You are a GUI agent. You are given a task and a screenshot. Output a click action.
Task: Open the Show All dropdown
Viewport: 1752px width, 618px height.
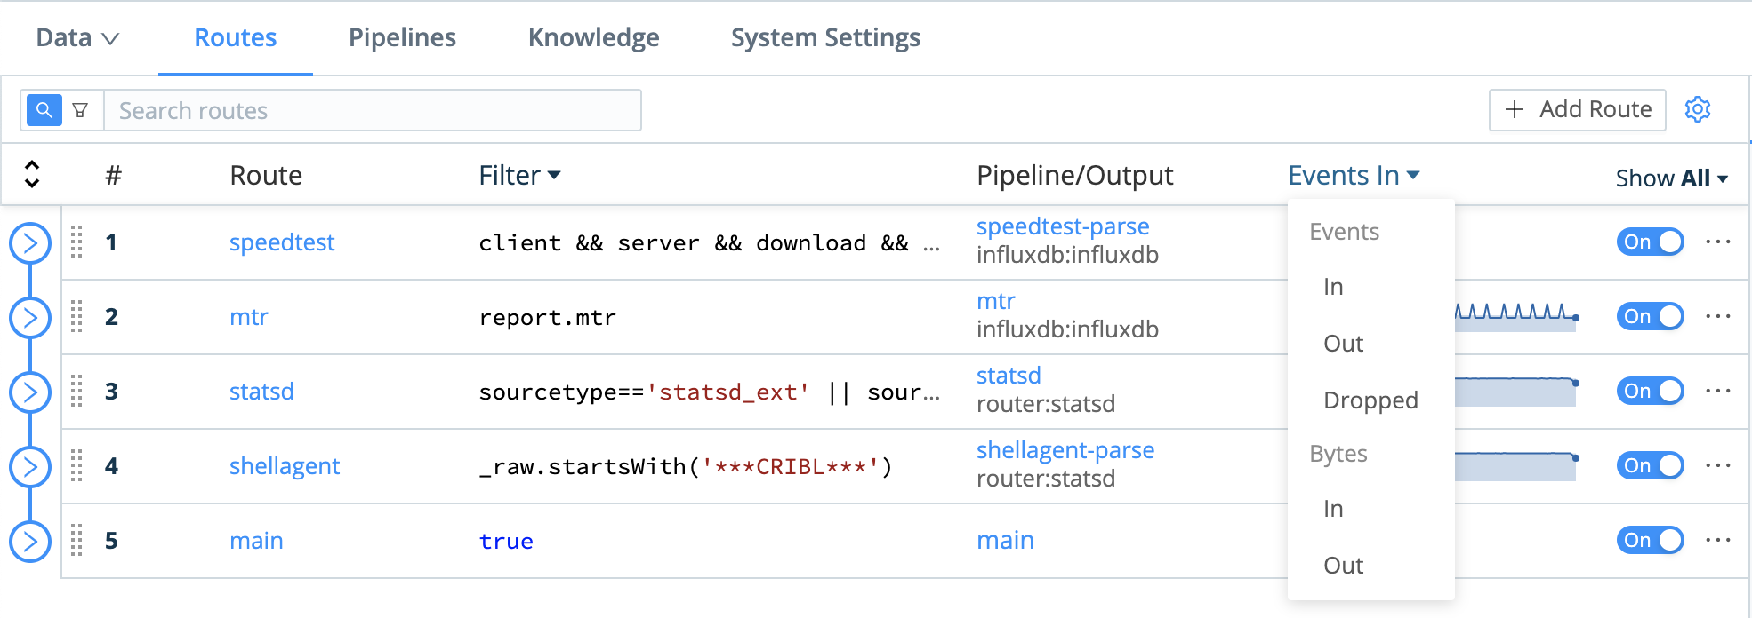coord(1670,178)
